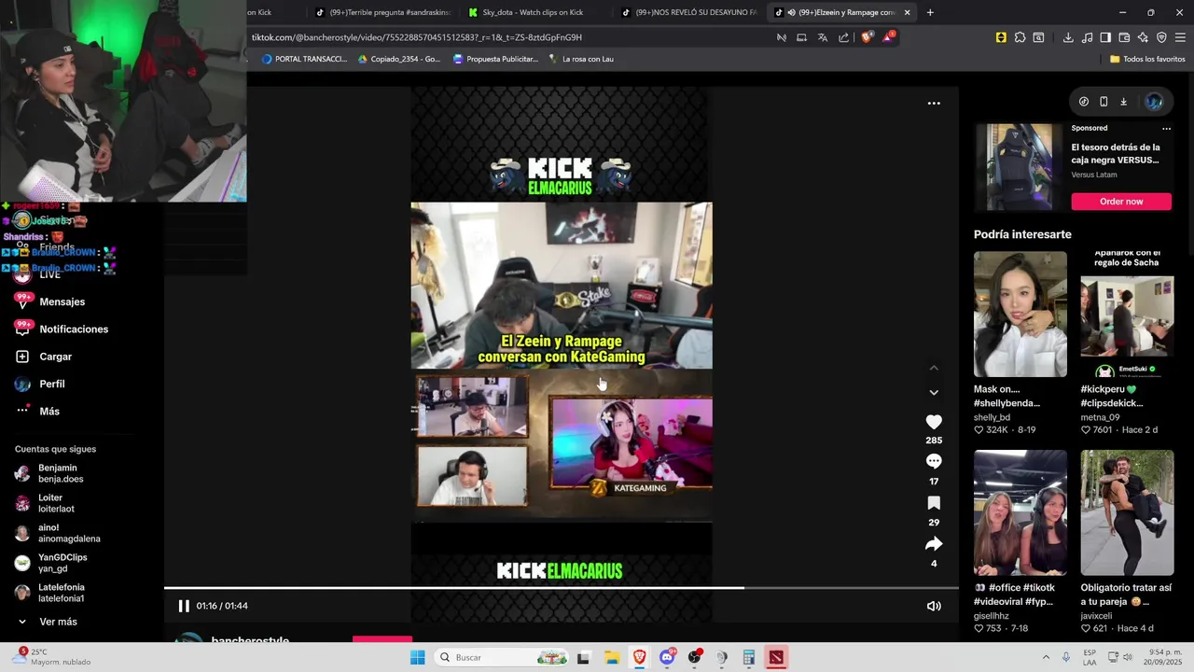Open the browser hamburger main menu

tap(1180, 37)
